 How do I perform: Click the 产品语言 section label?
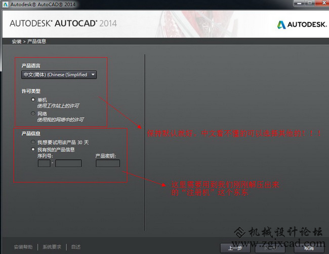pyautogui.click(x=31, y=66)
